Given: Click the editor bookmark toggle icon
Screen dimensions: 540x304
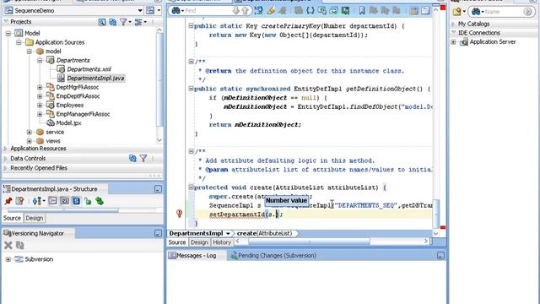Looking at the screenshot, I should click(362, 11).
